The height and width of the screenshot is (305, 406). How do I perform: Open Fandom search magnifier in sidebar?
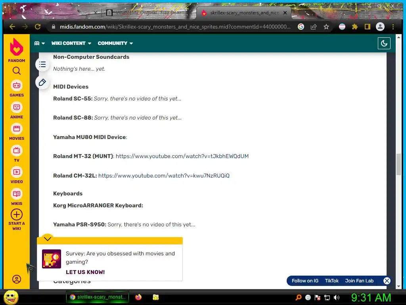click(x=17, y=71)
